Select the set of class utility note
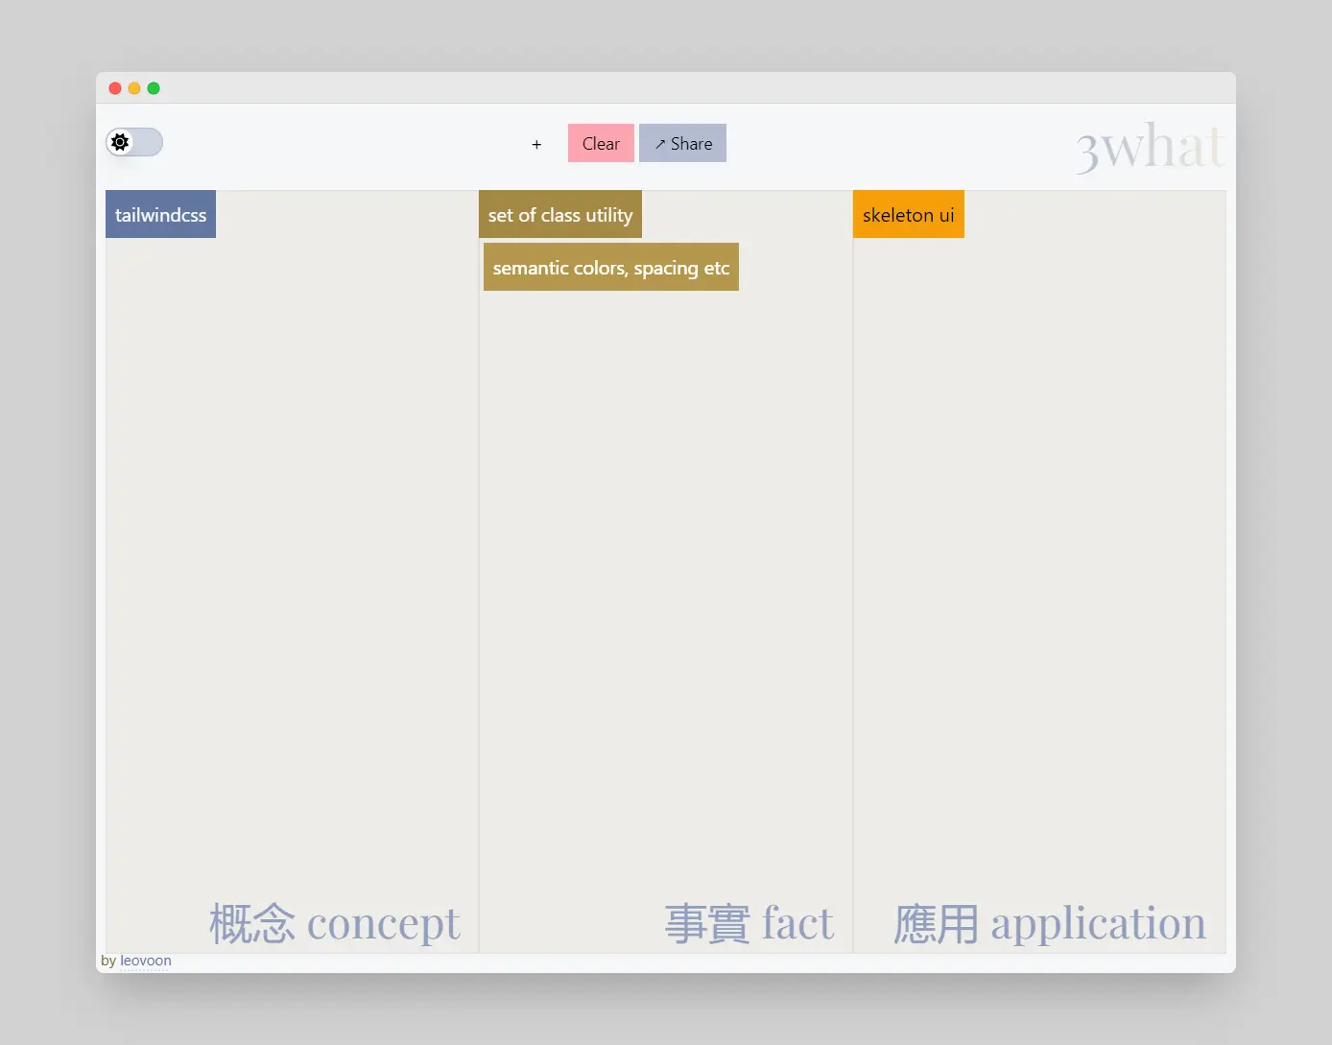 point(560,214)
